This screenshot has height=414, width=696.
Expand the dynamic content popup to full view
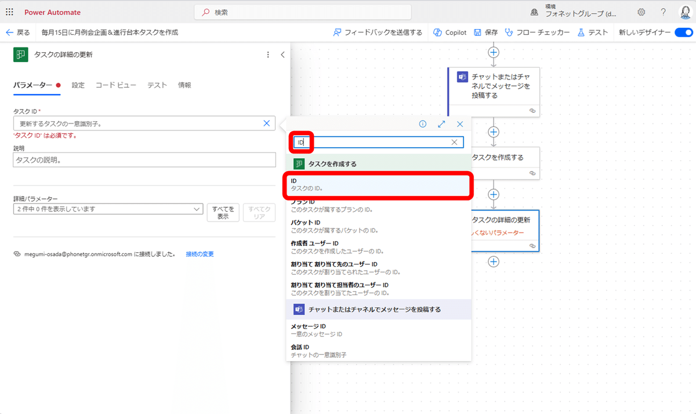point(441,124)
